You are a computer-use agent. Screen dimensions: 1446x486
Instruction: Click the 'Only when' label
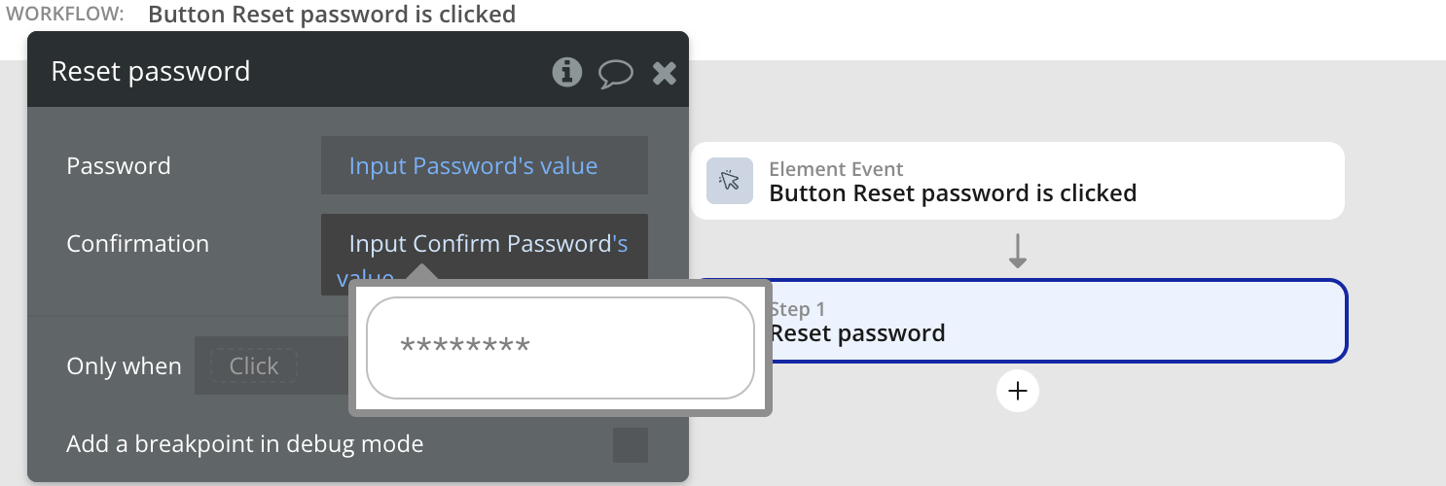[x=124, y=366]
